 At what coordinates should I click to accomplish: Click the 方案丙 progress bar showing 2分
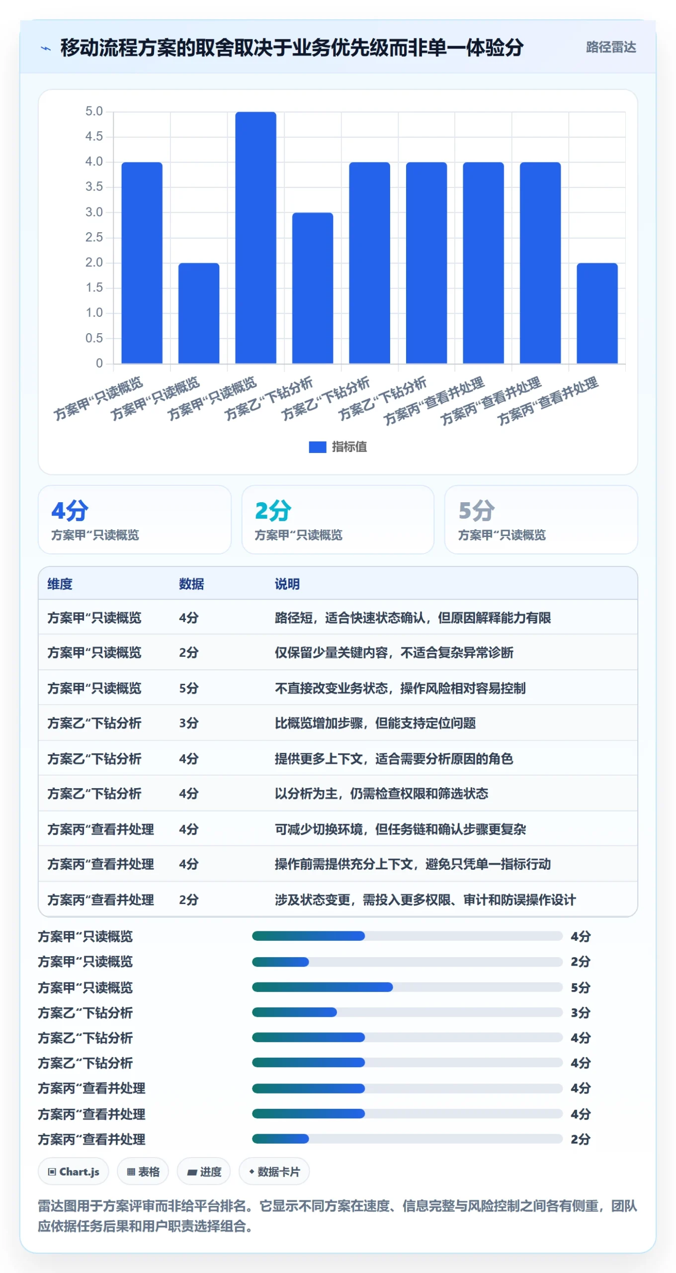(x=407, y=1139)
